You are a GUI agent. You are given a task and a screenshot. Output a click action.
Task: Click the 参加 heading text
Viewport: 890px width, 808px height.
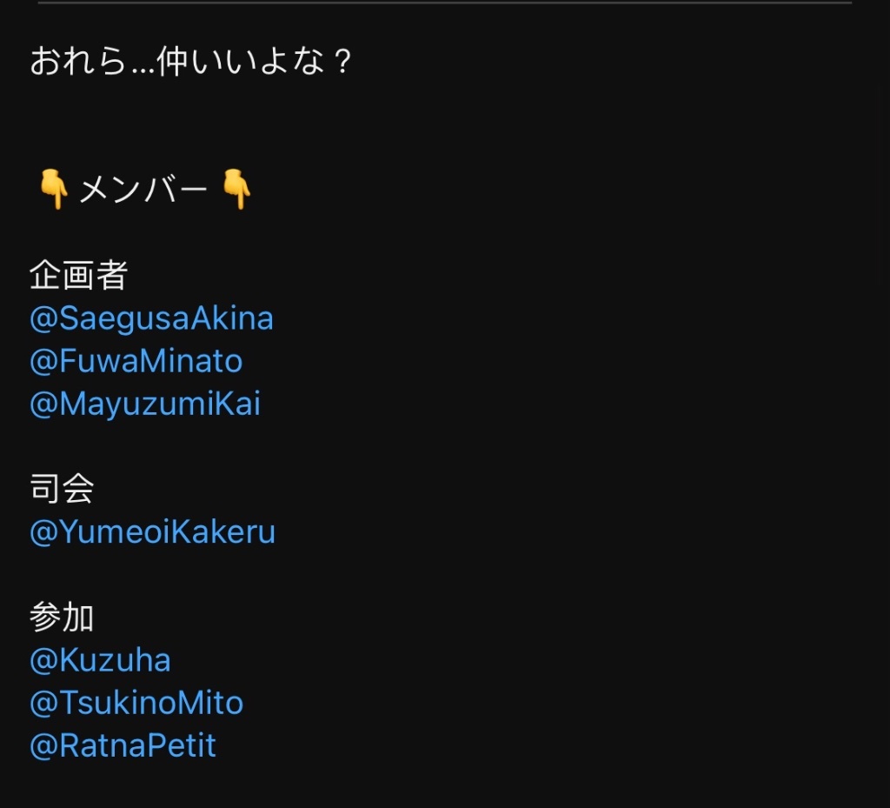click(x=62, y=618)
